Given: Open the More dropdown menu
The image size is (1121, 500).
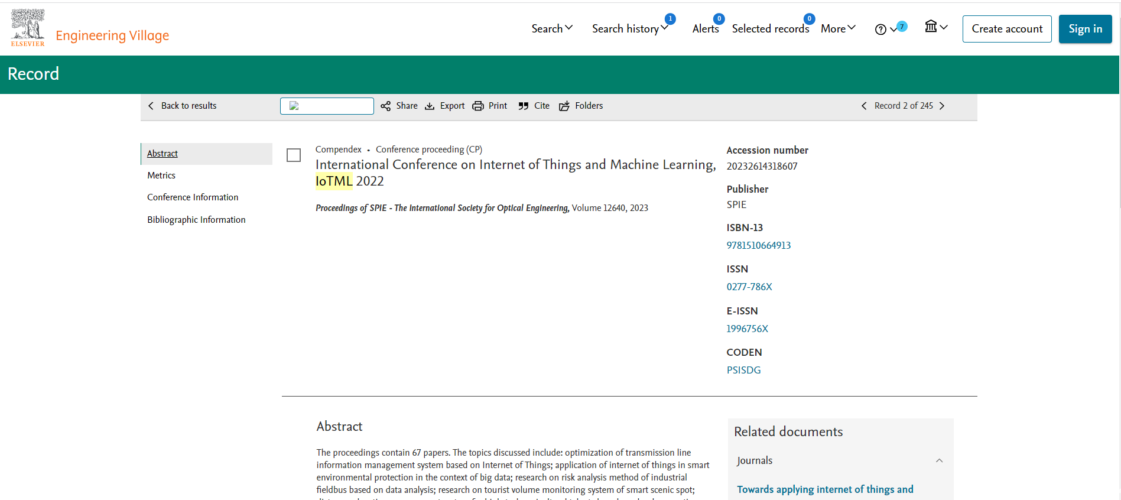Looking at the screenshot, I should (x=838, y=28).
